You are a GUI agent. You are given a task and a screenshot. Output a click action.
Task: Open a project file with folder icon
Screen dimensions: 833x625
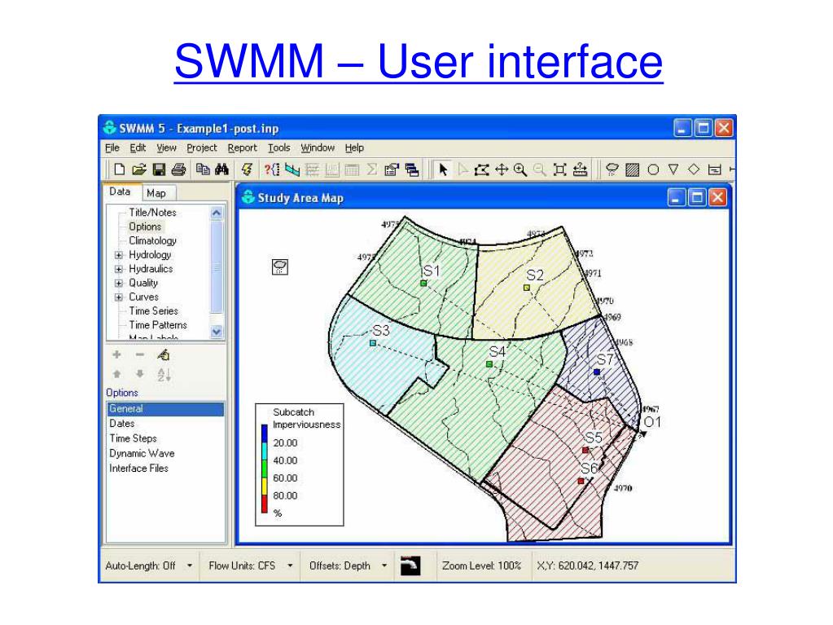pos(138,169)
